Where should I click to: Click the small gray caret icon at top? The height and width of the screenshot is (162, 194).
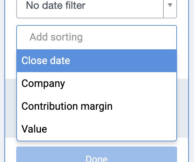pos(170,5)
